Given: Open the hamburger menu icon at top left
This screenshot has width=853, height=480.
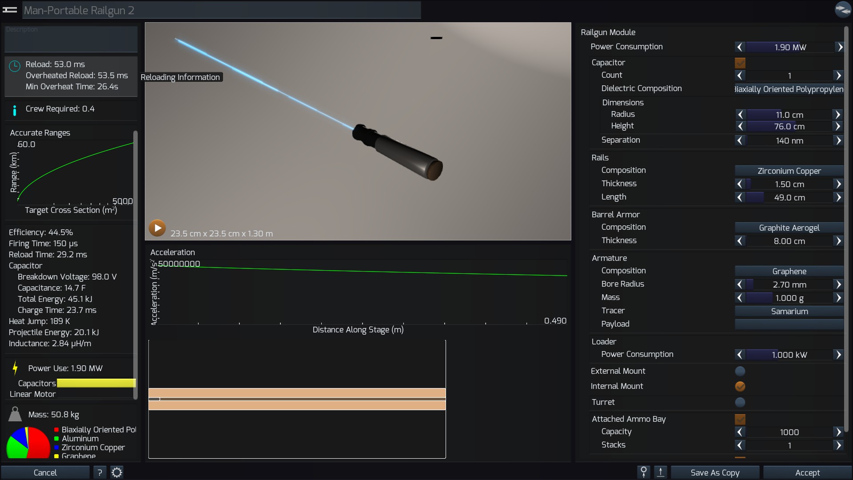Looking at the screenshot, I should coord(10,9).
